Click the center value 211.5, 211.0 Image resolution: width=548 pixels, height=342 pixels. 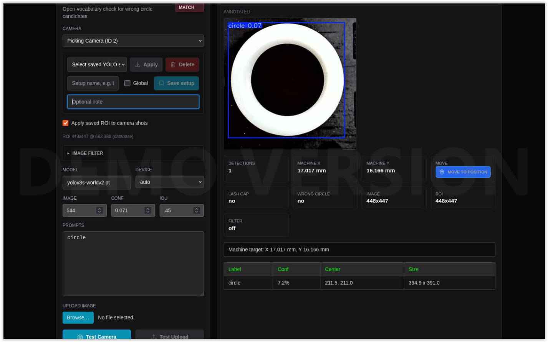pyautogui.click(x=362, y=283)
